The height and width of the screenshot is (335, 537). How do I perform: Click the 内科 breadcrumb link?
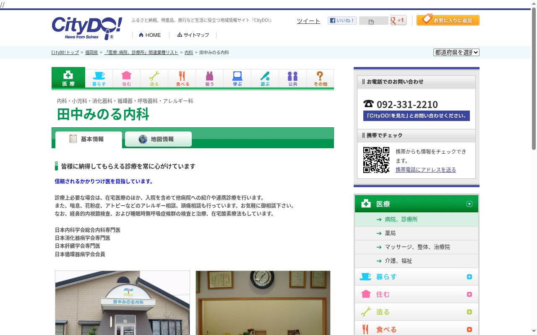click(189, 53)
